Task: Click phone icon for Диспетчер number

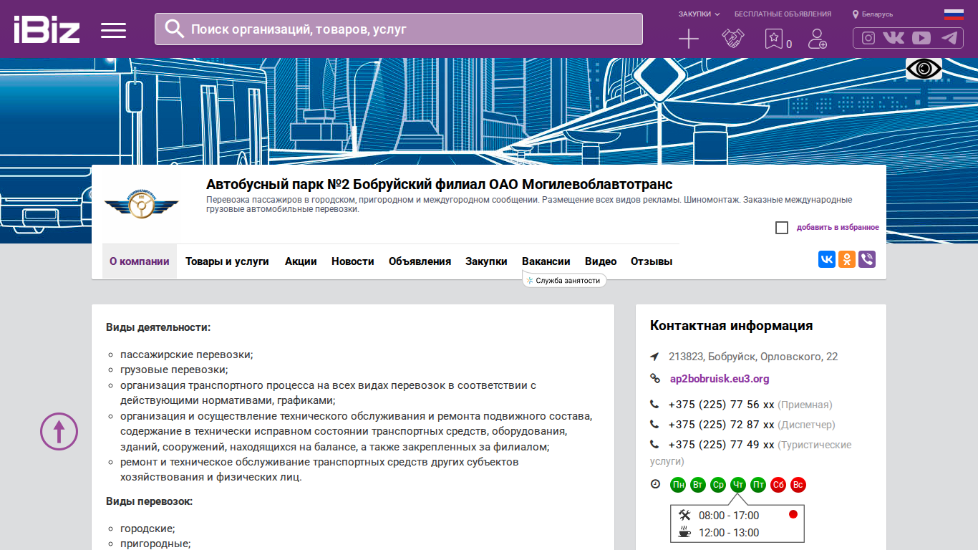Action: point(654,425)
